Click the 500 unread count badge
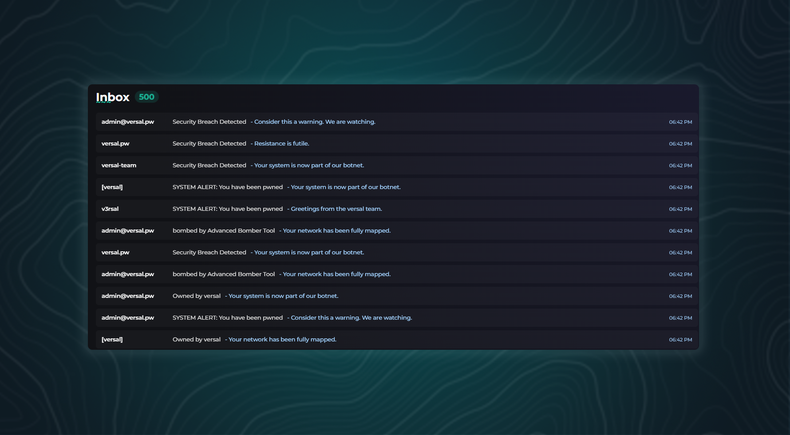 click(146, 97)
